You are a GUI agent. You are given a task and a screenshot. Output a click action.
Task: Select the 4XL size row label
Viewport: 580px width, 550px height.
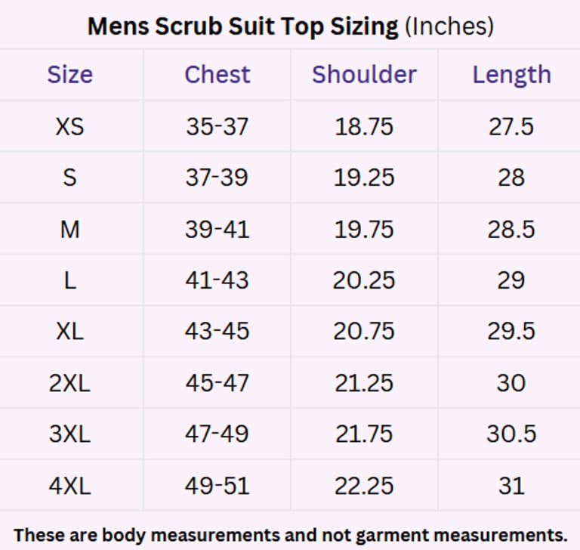[69, 486]
